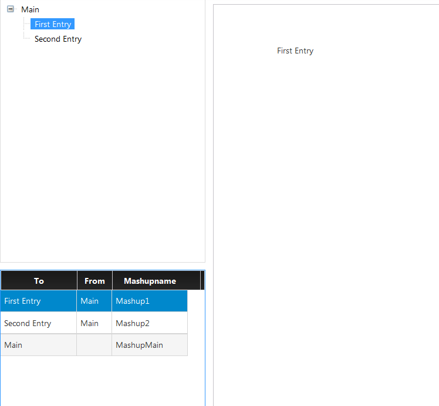Click Main cell in Second Entry row
The image size is (439, 406).
(94, 323)
